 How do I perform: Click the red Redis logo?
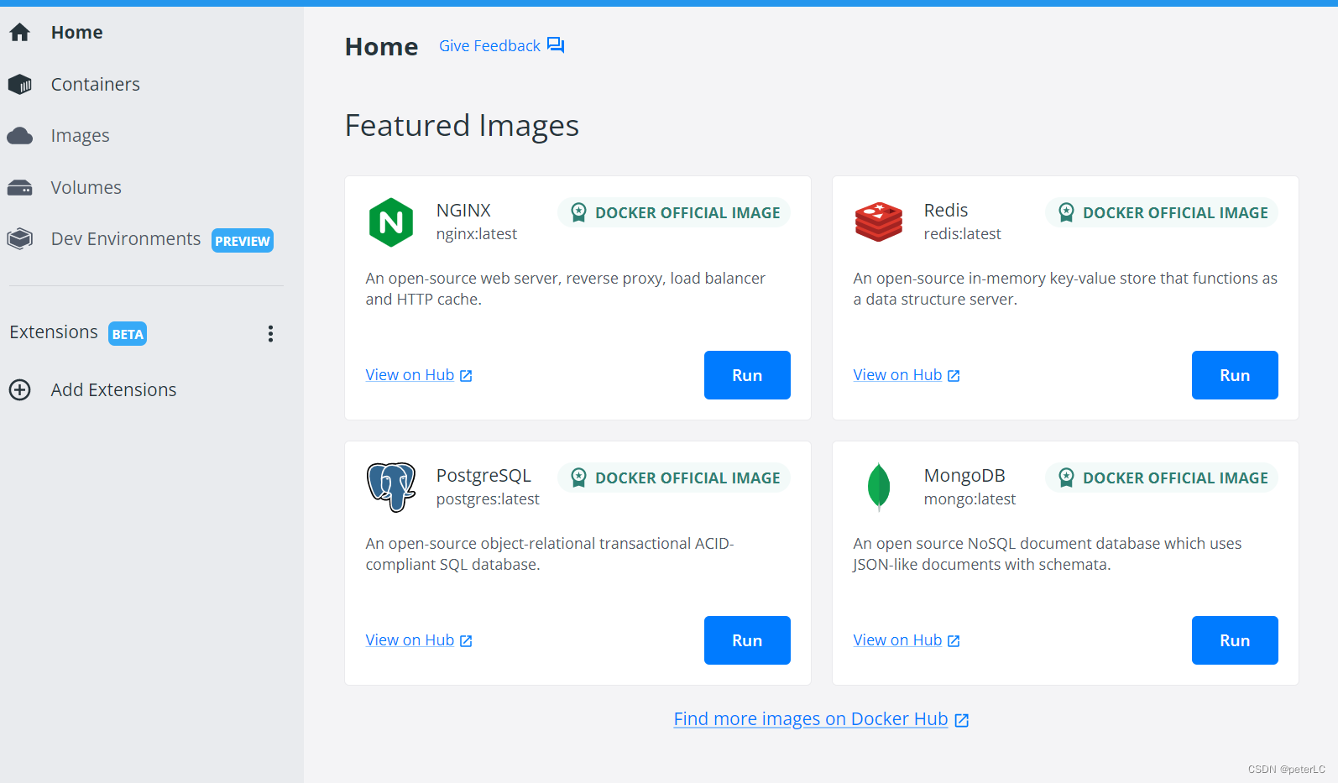[879, 222]
